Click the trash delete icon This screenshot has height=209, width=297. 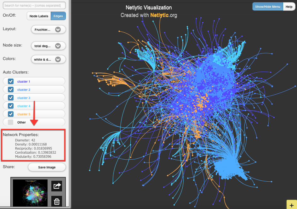pyautogui.click(x=57, y=201)
